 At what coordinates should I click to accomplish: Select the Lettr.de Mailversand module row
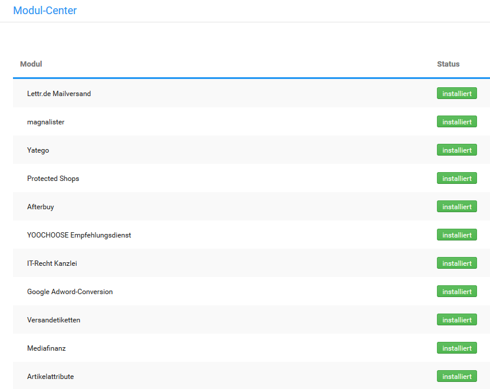click(x=59, y=94)
